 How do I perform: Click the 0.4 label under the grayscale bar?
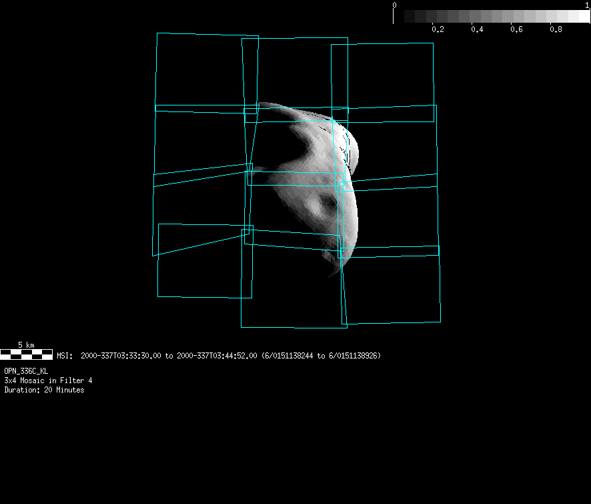point(477,29)
